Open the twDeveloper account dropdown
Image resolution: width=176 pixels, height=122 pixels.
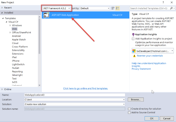(x=153, y=51)
